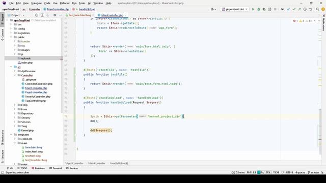
Task: Collapse the public folder
Action: (x=11, y=37)
